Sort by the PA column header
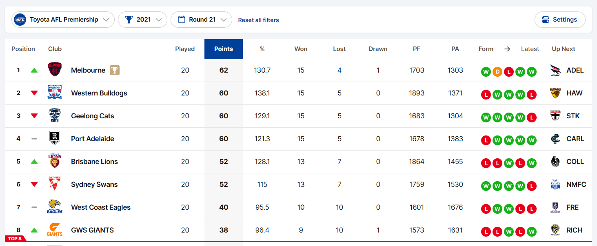The height and width of the screenshot is (246, 597). coord(455,49)
